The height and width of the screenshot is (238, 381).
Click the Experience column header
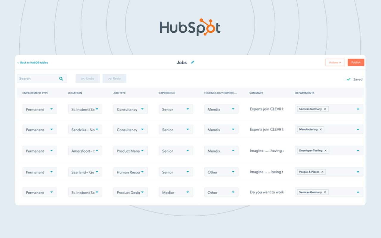(x=167, y=93)
